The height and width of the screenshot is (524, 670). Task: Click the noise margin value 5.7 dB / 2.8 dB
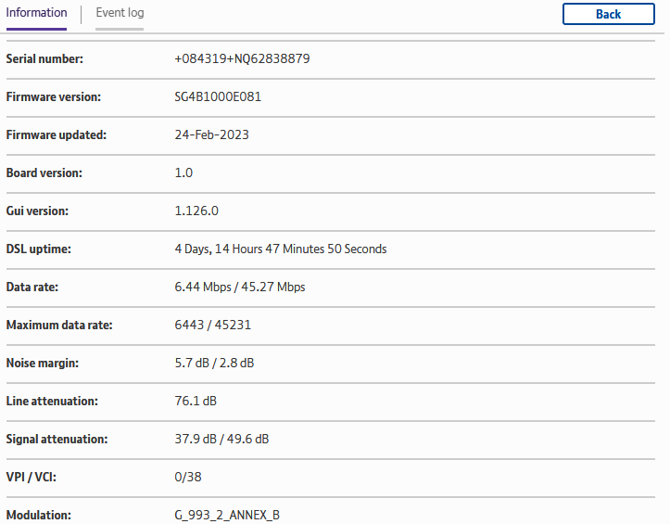[x=214, y=363]
